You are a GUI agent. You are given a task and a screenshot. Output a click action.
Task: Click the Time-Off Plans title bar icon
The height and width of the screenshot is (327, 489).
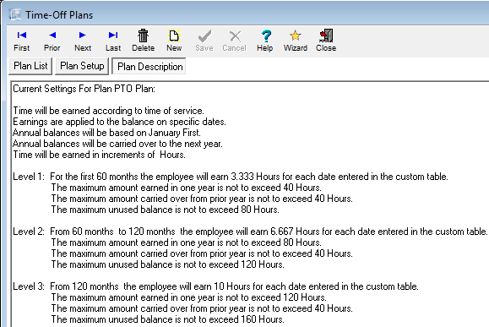click(14, 14)
